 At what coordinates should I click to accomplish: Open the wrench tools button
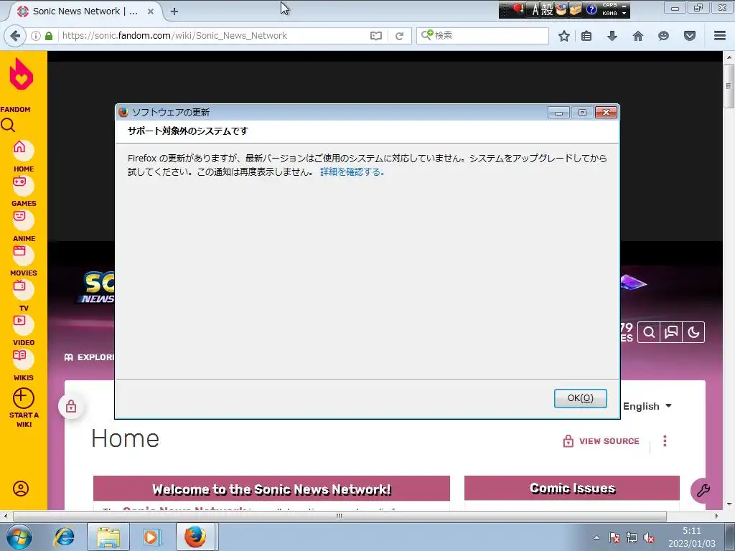click(x=703, y=491)
